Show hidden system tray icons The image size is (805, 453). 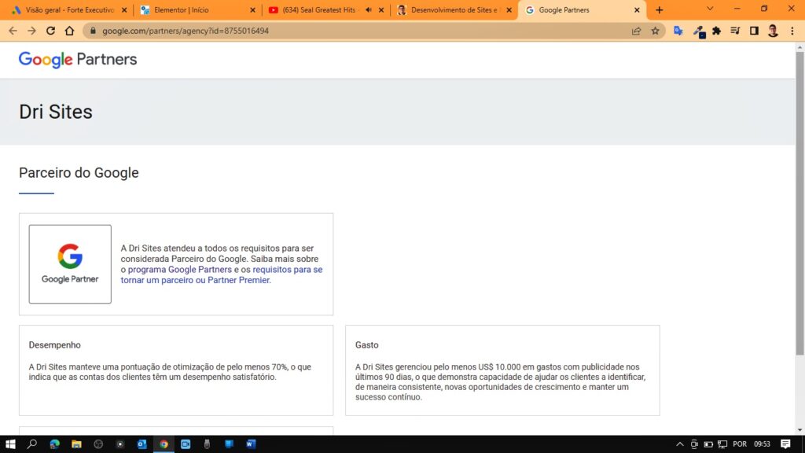click(680, 444)
